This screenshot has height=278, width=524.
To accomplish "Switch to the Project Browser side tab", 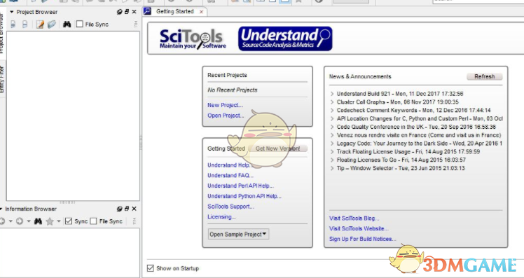I will point(2,34).
